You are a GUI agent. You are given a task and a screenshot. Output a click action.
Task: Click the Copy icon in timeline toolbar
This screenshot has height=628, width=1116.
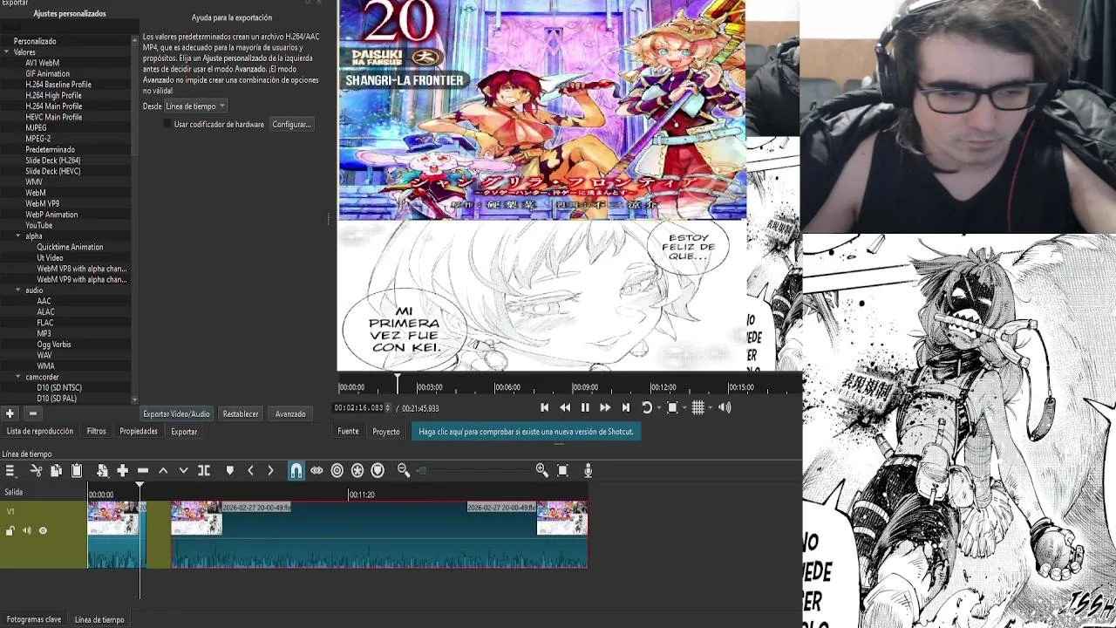pos(56,470)
